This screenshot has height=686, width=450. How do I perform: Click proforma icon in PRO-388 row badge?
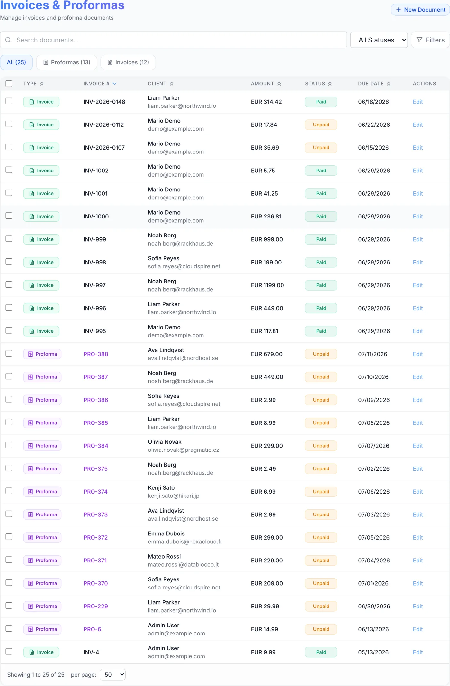point(31,354)
